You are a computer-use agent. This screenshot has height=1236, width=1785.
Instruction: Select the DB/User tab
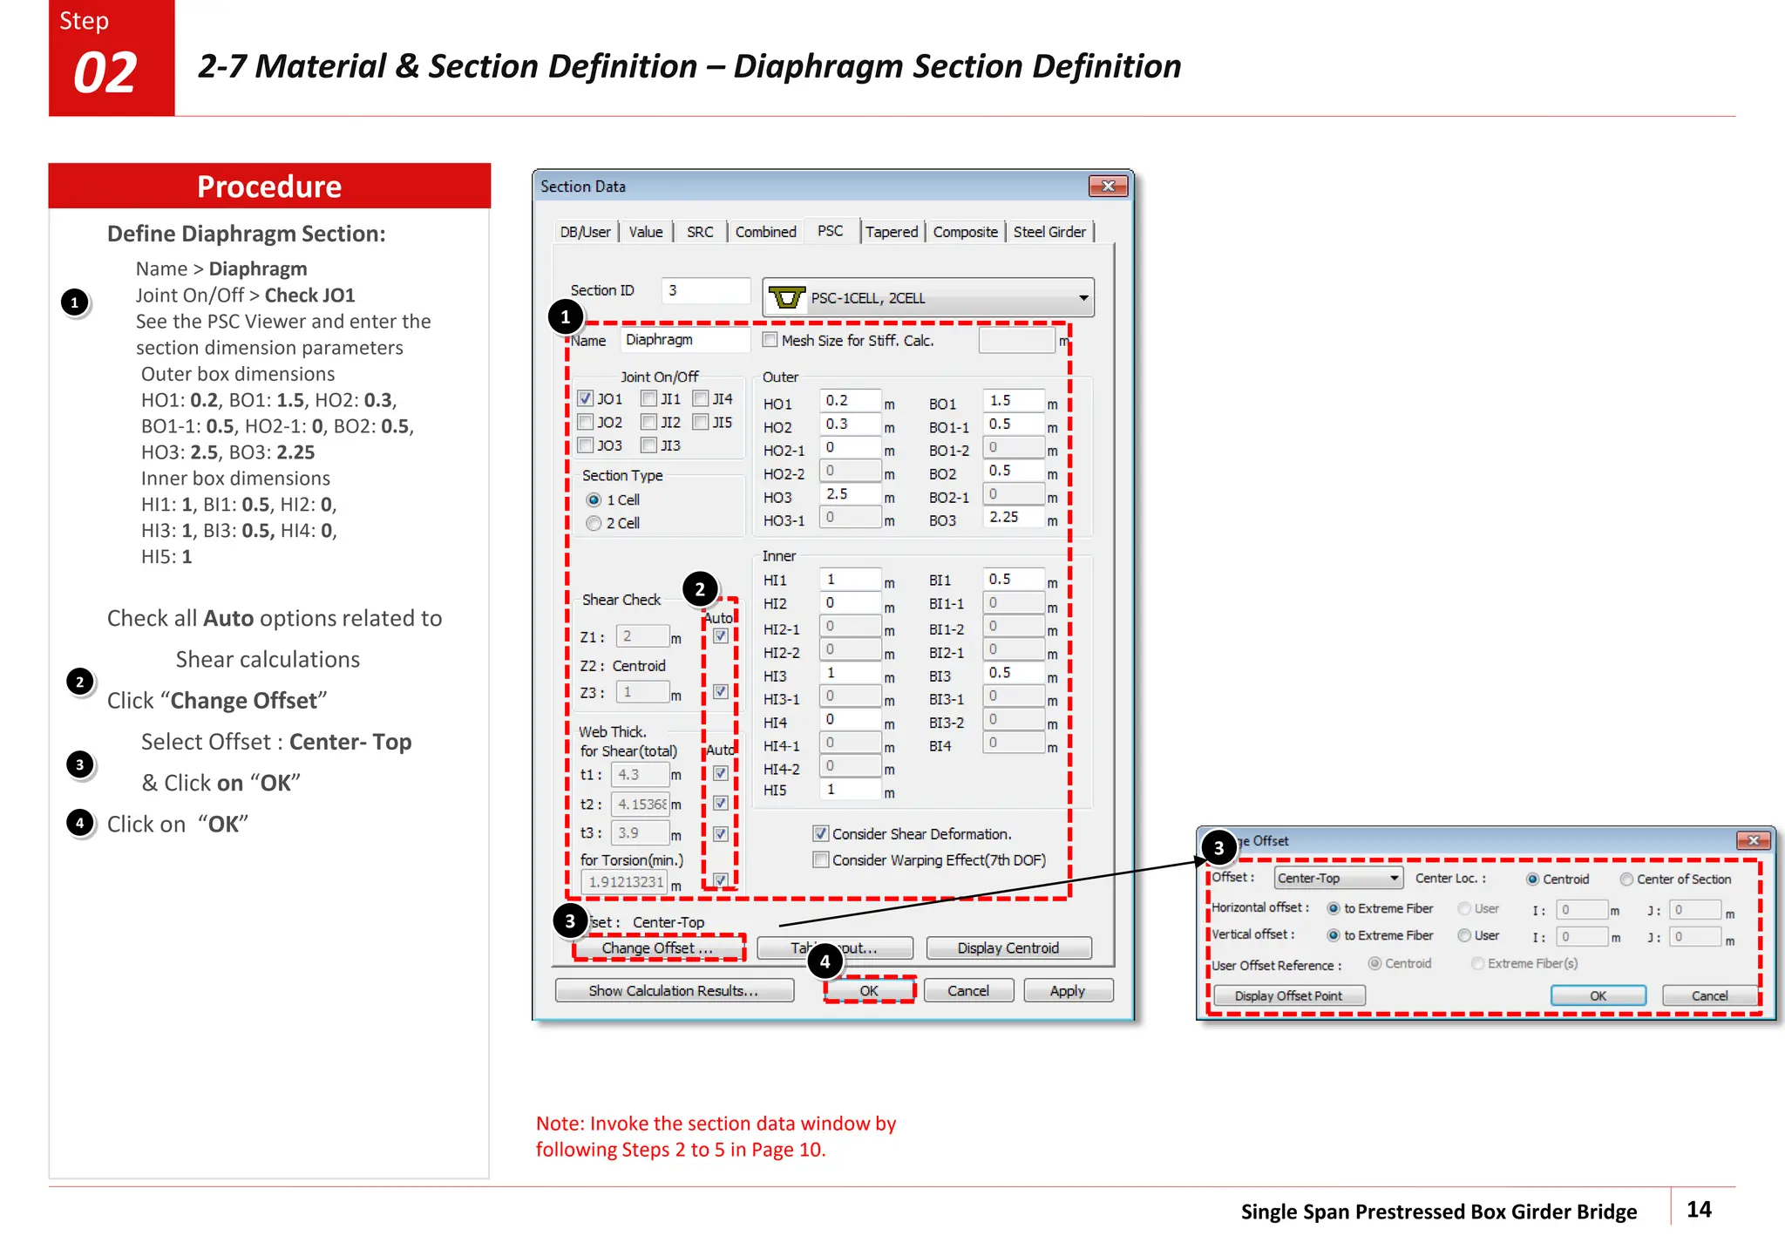tap(585, 232)
